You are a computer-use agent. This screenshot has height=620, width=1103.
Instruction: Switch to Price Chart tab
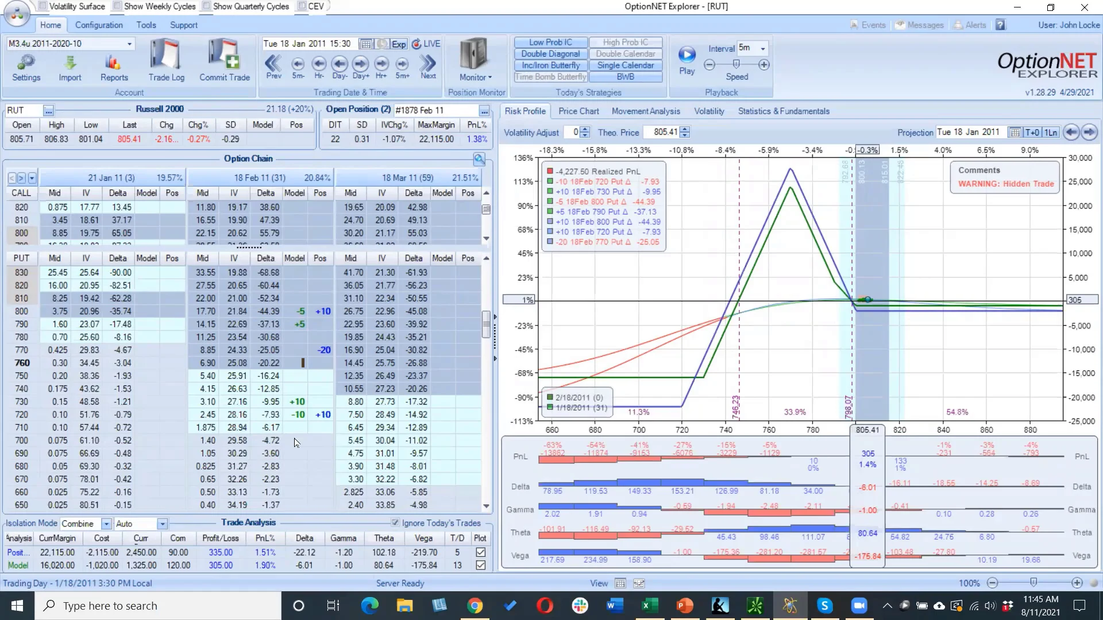(579, 111)
